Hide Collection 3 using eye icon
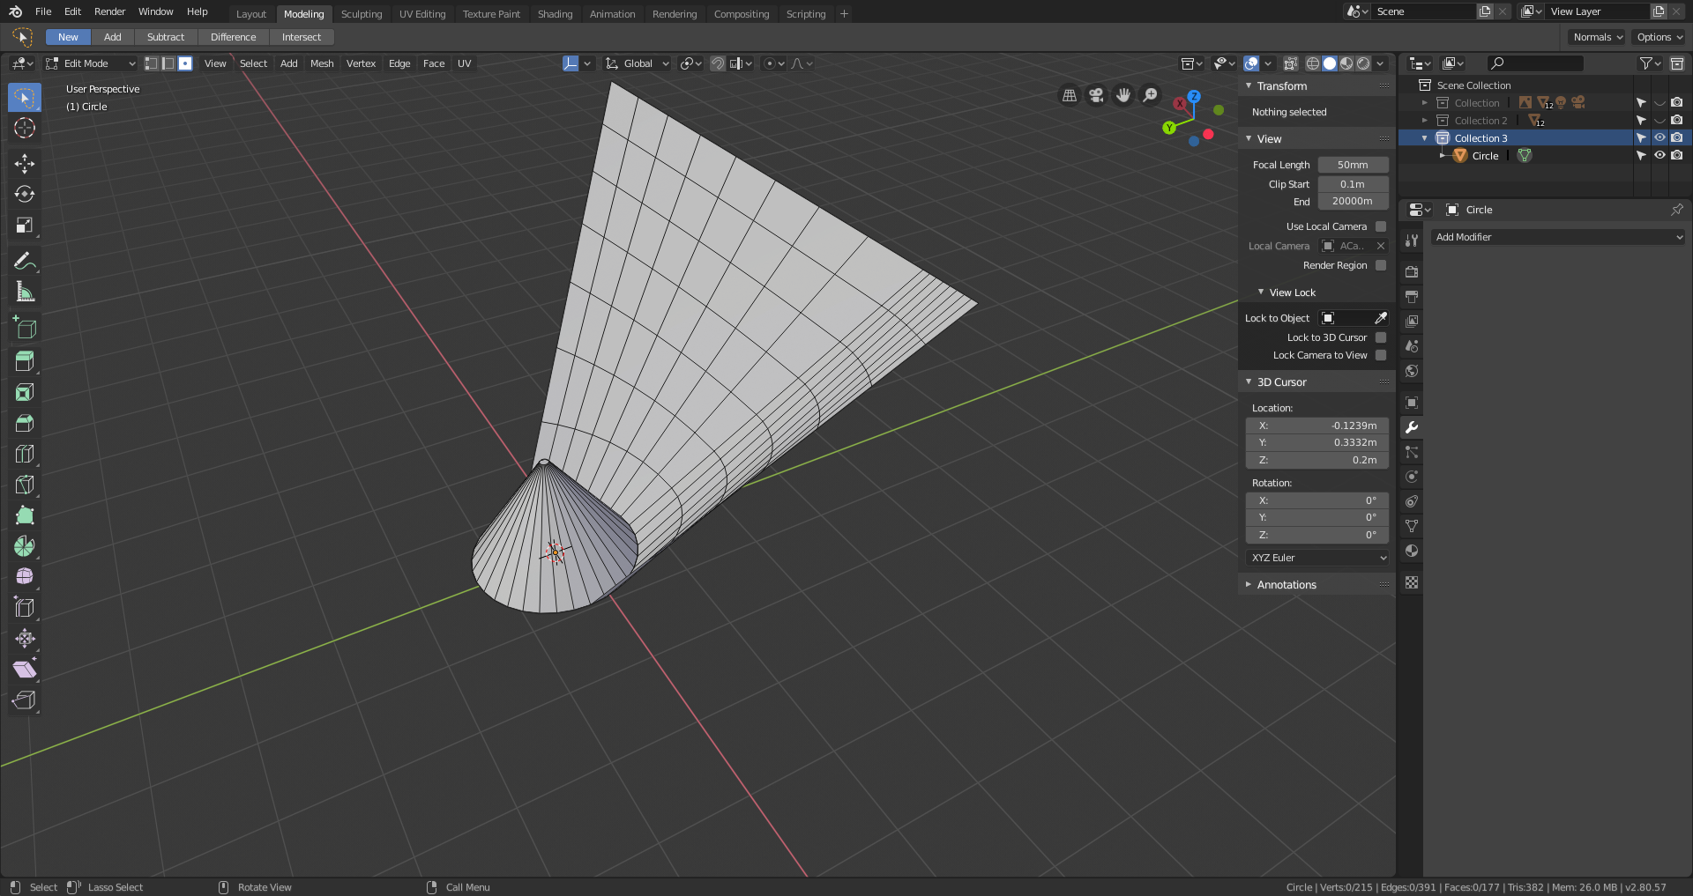The width and height of the screenshot is (1693, 896). 1659,137
